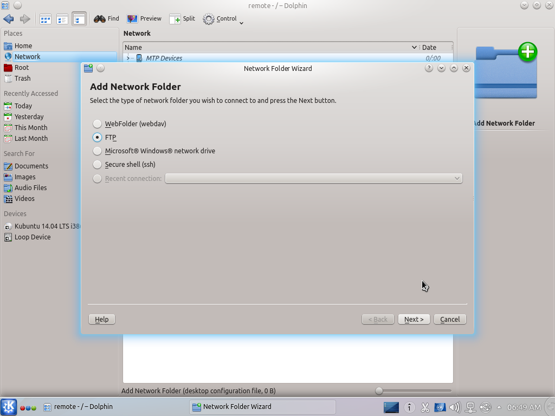The width and height of the screenshot is (555, 416).
Task: Cancel the Network Folder Wizard
Action: point(450,320)
